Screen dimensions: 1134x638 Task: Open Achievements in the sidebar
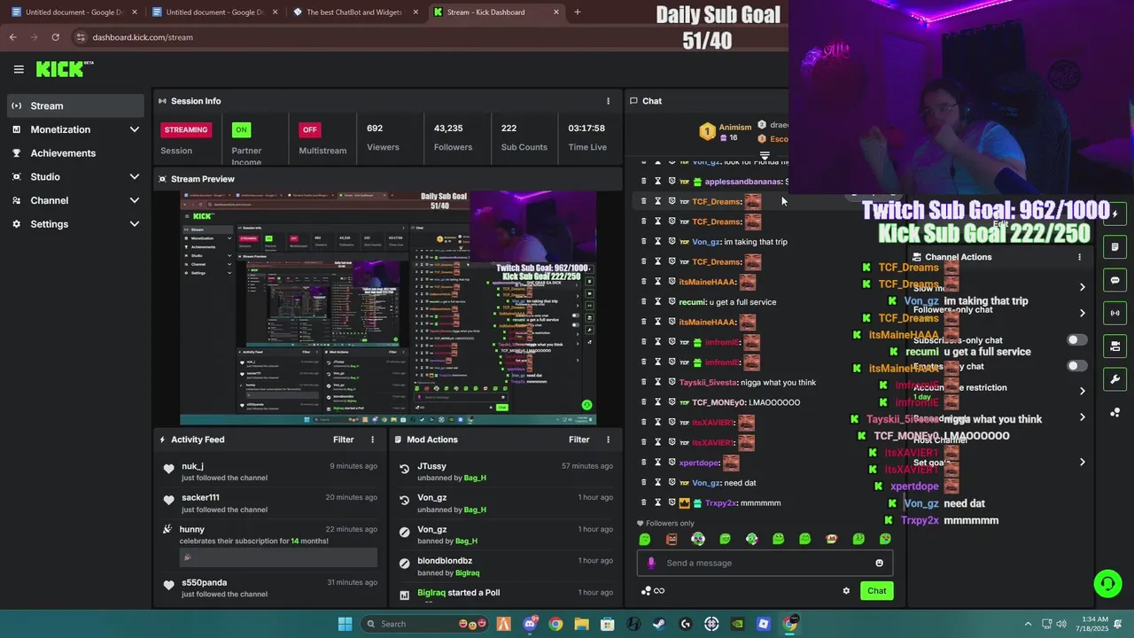click(x=76, y=152)
